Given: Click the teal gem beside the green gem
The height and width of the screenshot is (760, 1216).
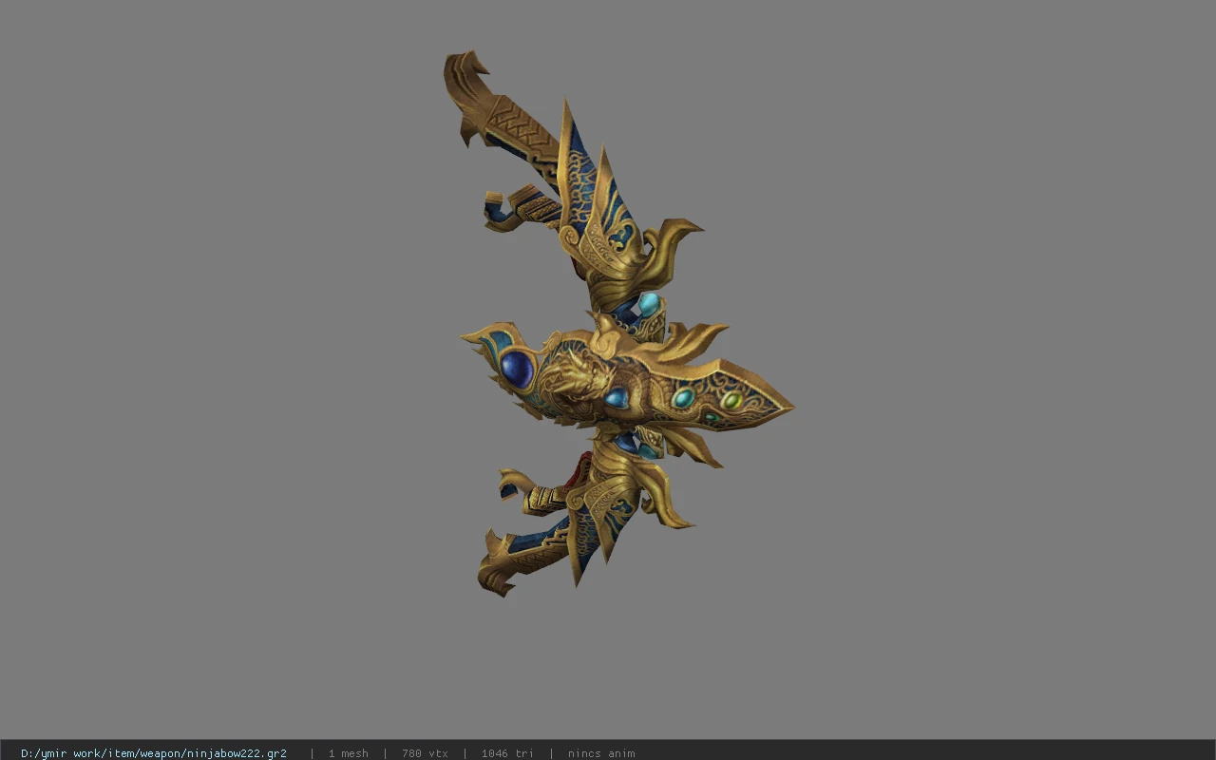Looking at the screenshot, I should click(x=682, y=397).
